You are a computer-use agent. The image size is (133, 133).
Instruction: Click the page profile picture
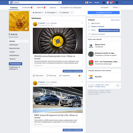(19, 21)
